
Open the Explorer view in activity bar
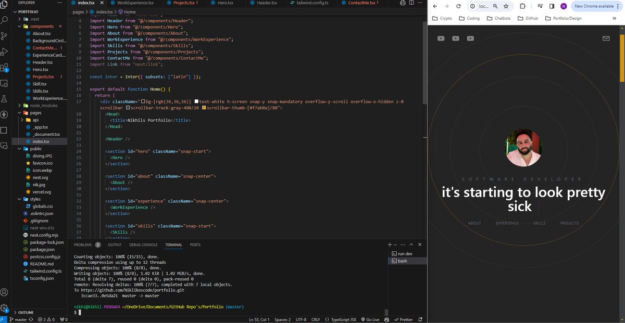click(5, 5)
